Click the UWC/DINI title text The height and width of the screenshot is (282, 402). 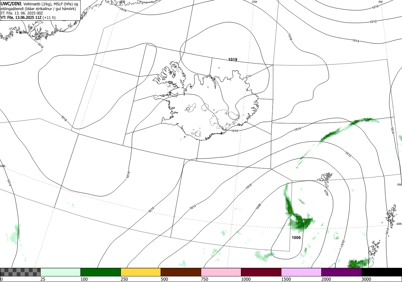point(11,3)
